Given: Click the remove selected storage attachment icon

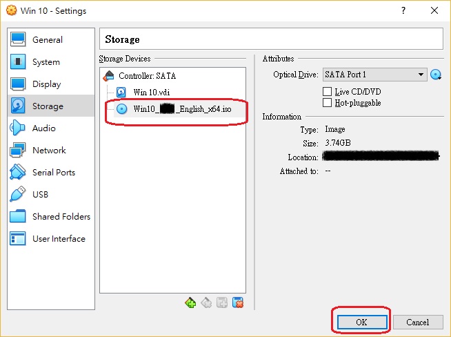Looking at the screenshot, I should [x=238, y=302].
